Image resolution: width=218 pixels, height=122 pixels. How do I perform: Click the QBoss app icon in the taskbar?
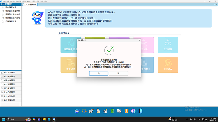point(54,119)
